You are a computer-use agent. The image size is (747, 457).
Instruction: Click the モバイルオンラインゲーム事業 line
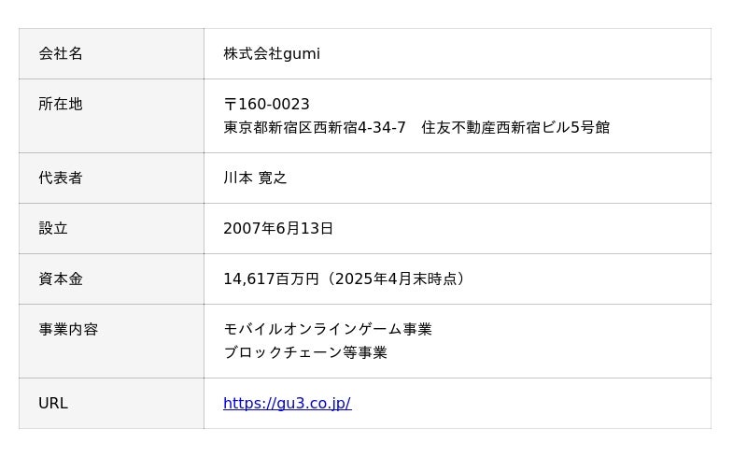coord(328,329)
